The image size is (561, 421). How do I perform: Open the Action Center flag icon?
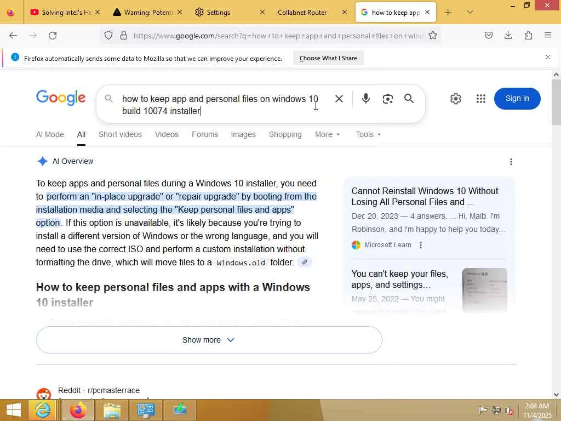[483, 410]
